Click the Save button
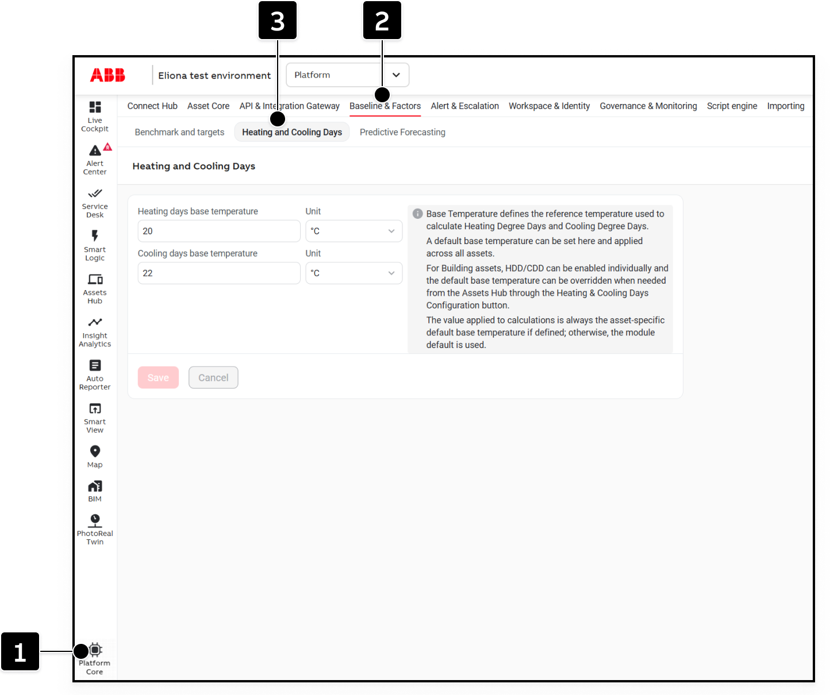This screenshot has width=830, height=695. click(158, 377)
